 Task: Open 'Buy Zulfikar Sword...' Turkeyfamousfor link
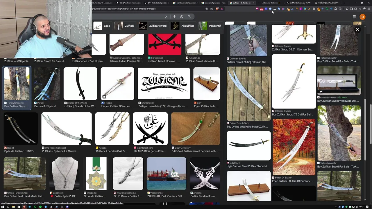[x=17, y=106]
